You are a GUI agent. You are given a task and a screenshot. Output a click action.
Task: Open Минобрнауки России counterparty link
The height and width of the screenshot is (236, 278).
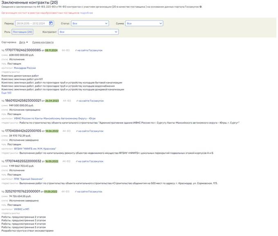[26, 68]
